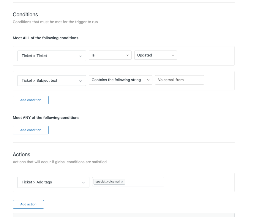Open the Is operator dropdown

(x=110, y=55)
